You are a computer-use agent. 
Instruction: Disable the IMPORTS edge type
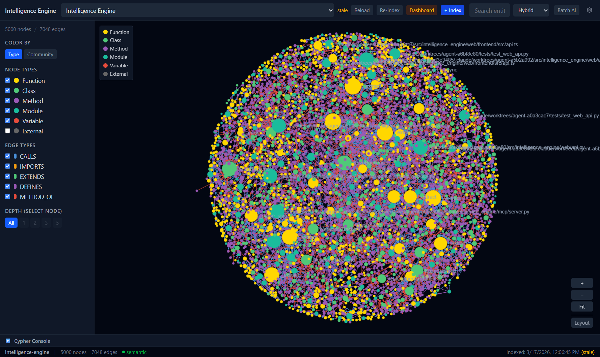pyautogui.click(x=8, y=166)
